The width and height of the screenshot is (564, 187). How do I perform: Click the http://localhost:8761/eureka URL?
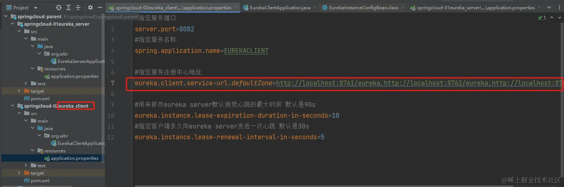click(x=328, y=83)
